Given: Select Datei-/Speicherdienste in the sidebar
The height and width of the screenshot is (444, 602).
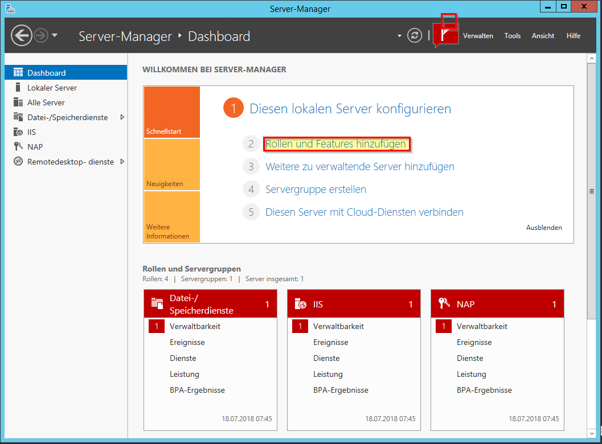Looking at the screenshot, I should pos(65,117).
